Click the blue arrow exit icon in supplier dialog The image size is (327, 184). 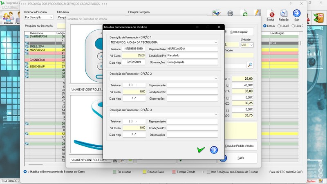click(x=214, y=150)
